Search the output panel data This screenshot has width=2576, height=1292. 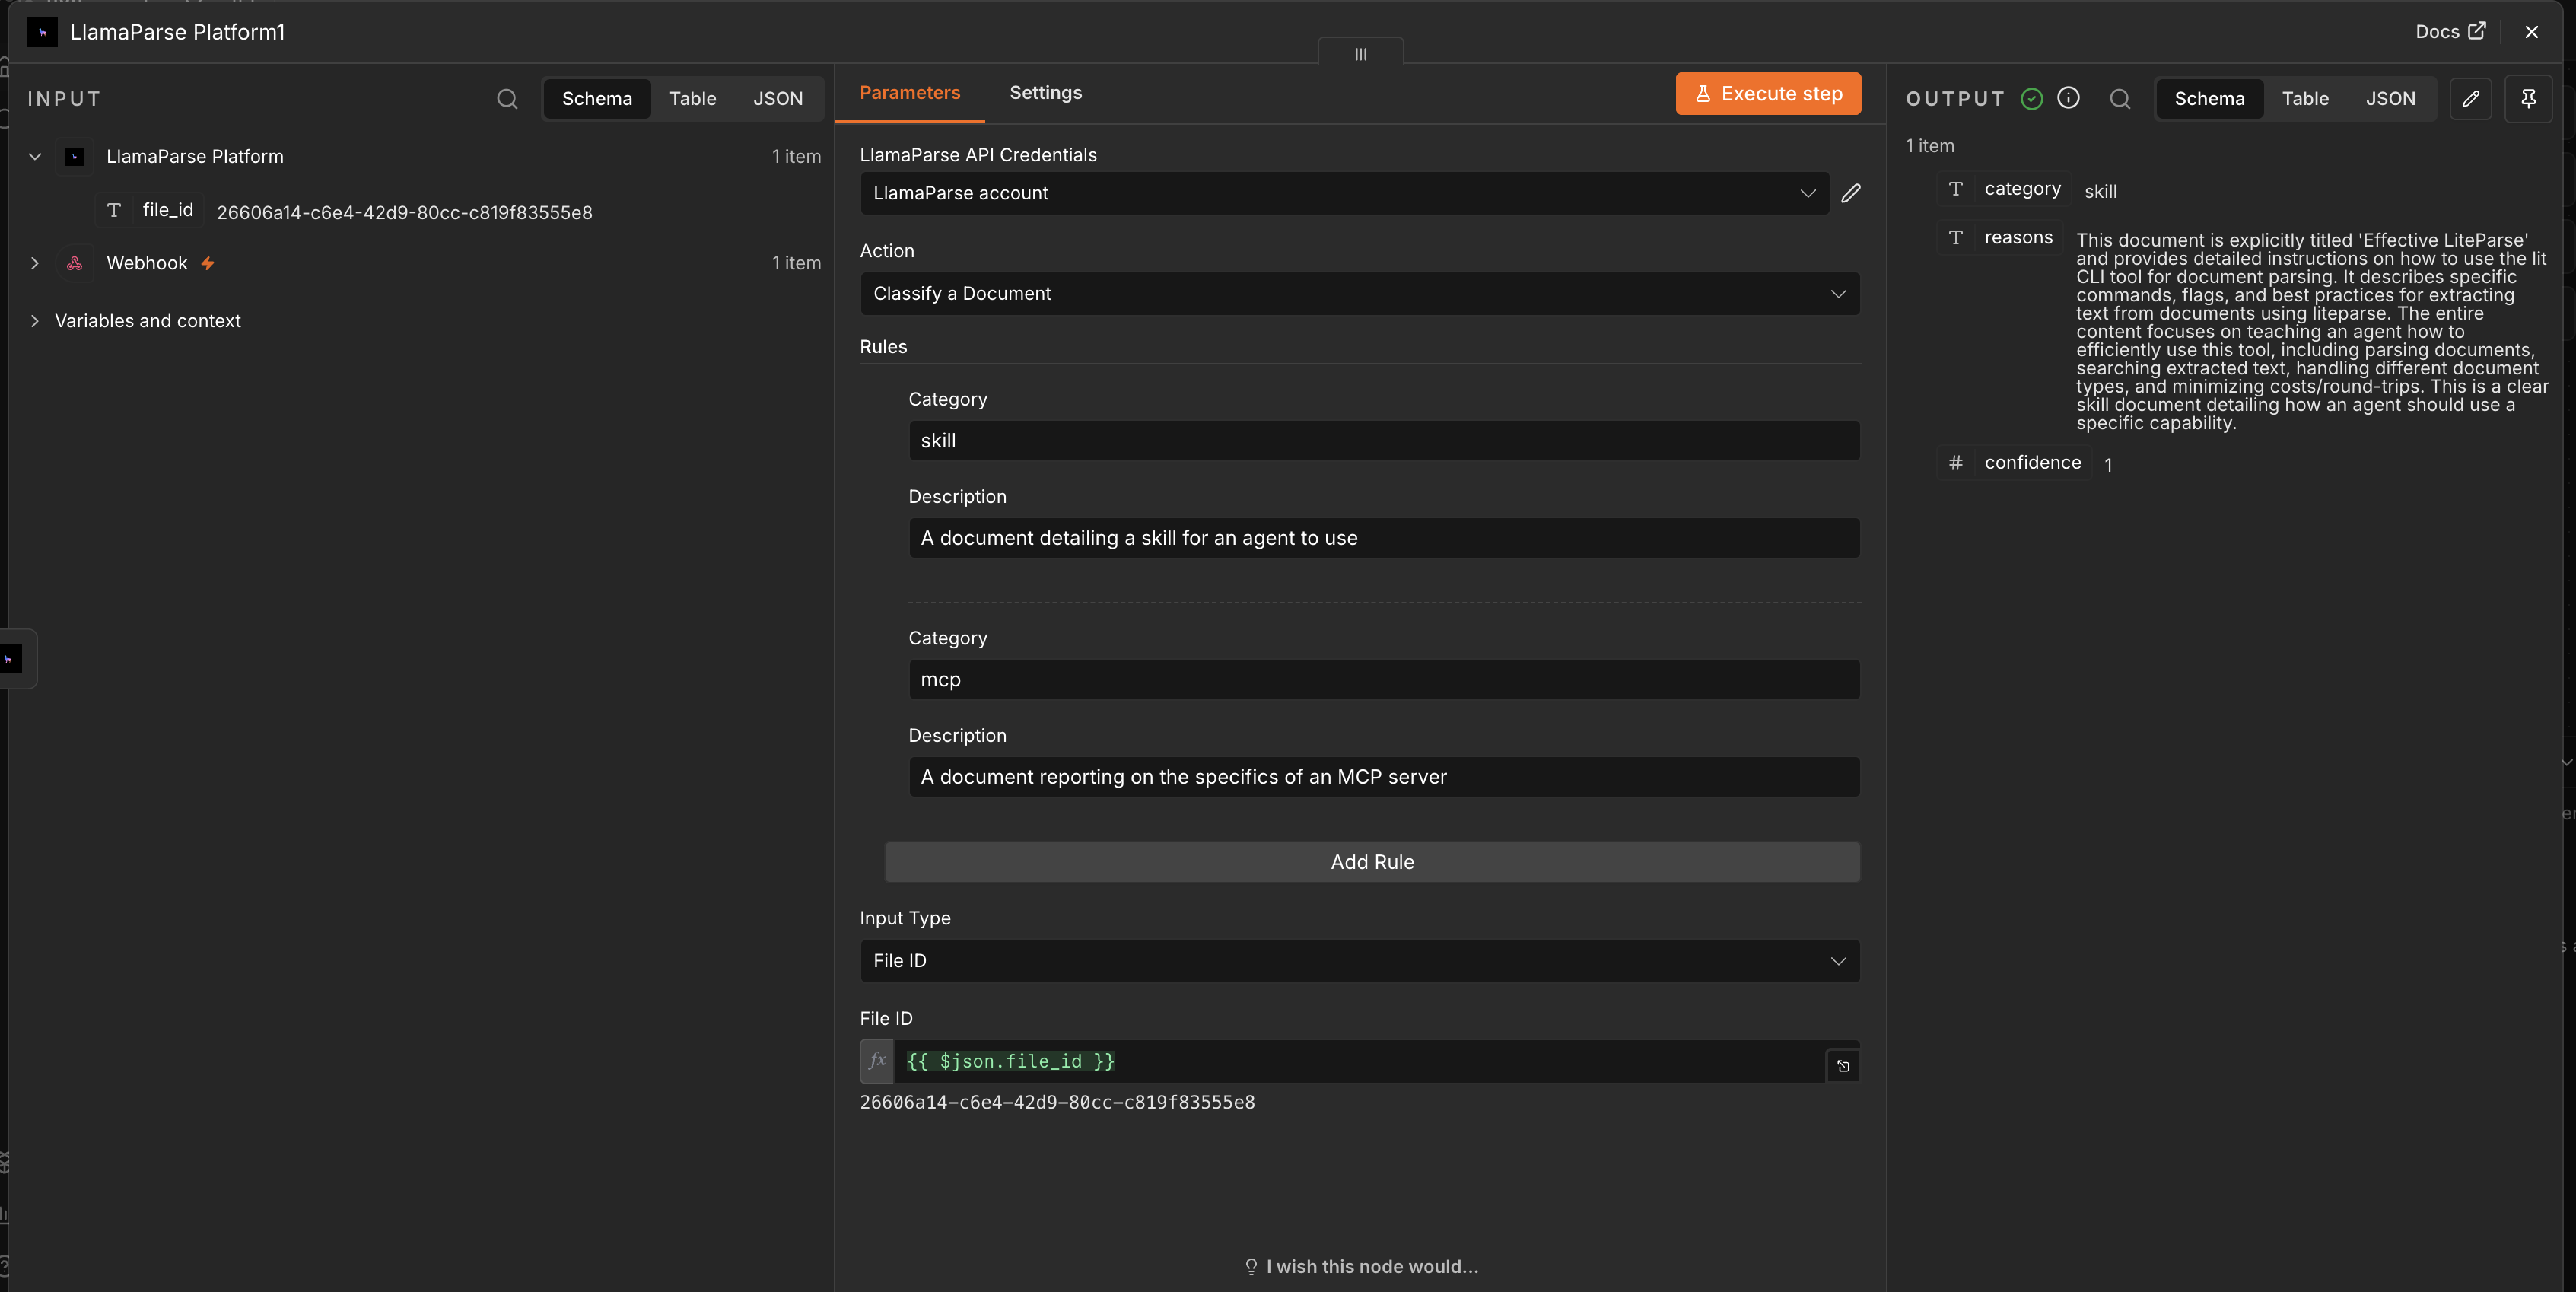pyautogui.click(x=2120, y=99)
